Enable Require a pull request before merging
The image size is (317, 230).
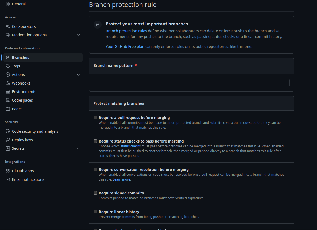(95, 118)
